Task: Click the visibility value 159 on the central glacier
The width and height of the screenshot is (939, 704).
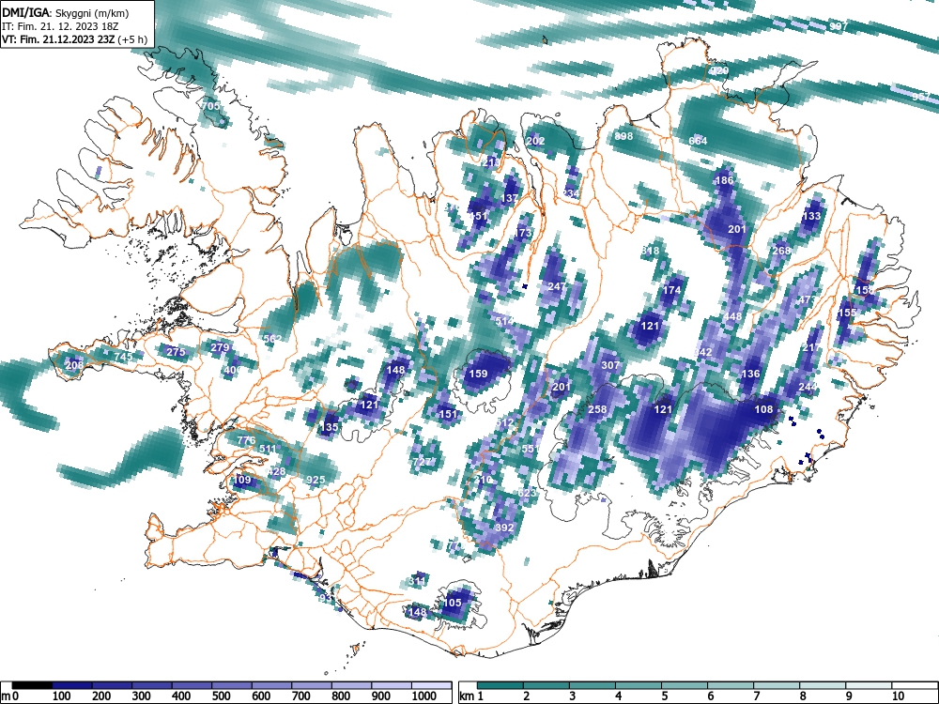Action: [478, 374]
